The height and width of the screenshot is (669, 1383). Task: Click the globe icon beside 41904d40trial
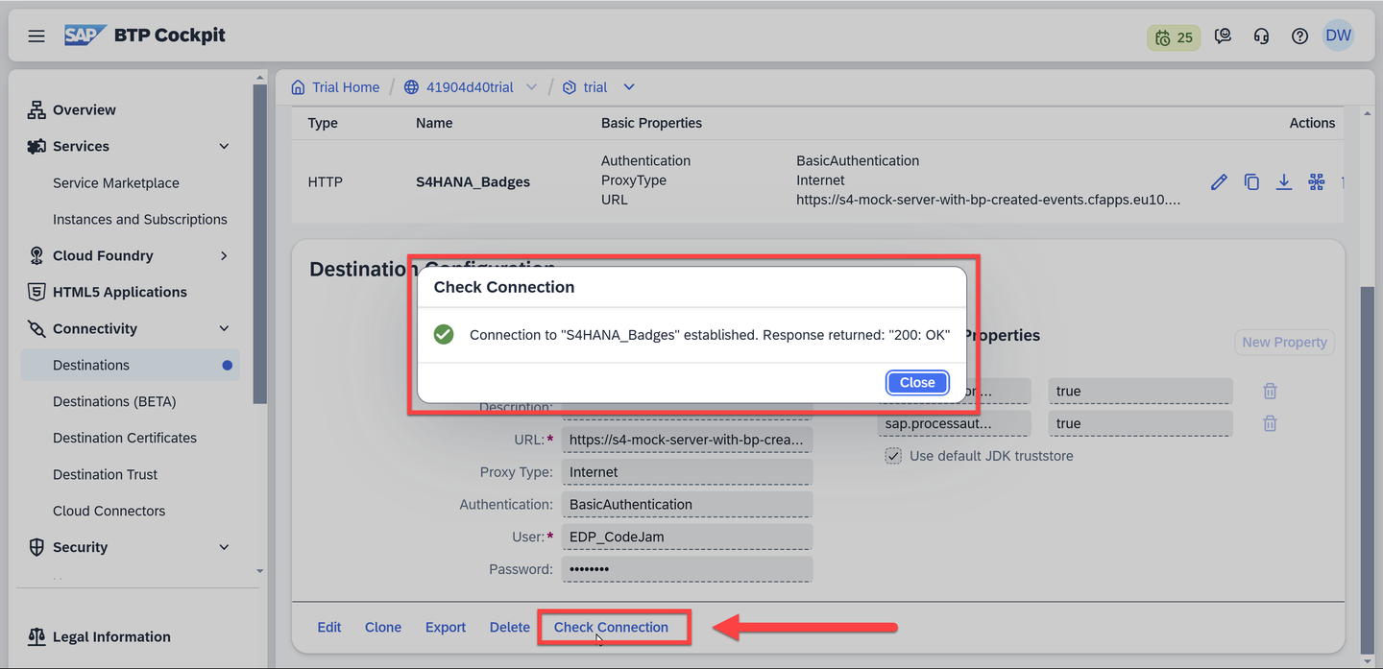click(411, 87)
